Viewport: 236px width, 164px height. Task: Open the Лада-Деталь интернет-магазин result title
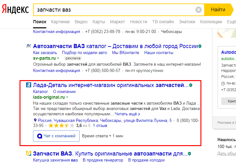tap(111, 85)
